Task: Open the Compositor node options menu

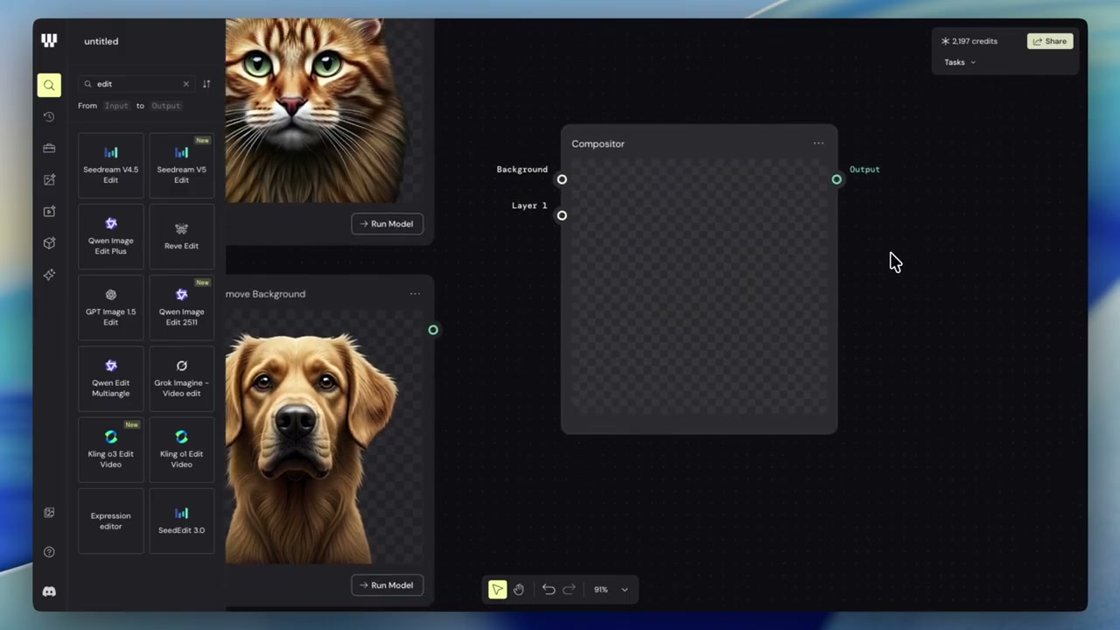Action: [818, 143]
